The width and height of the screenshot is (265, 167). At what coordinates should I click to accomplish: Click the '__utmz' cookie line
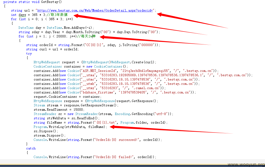pyautogui.click(x=100, y=88)
